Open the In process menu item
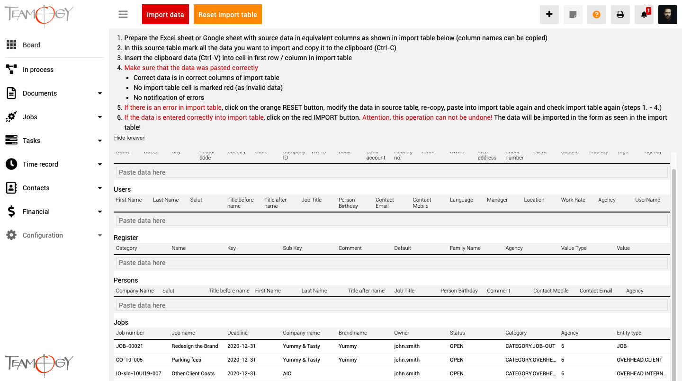This screenshot has height=381, width=682. tap(38, 70)
